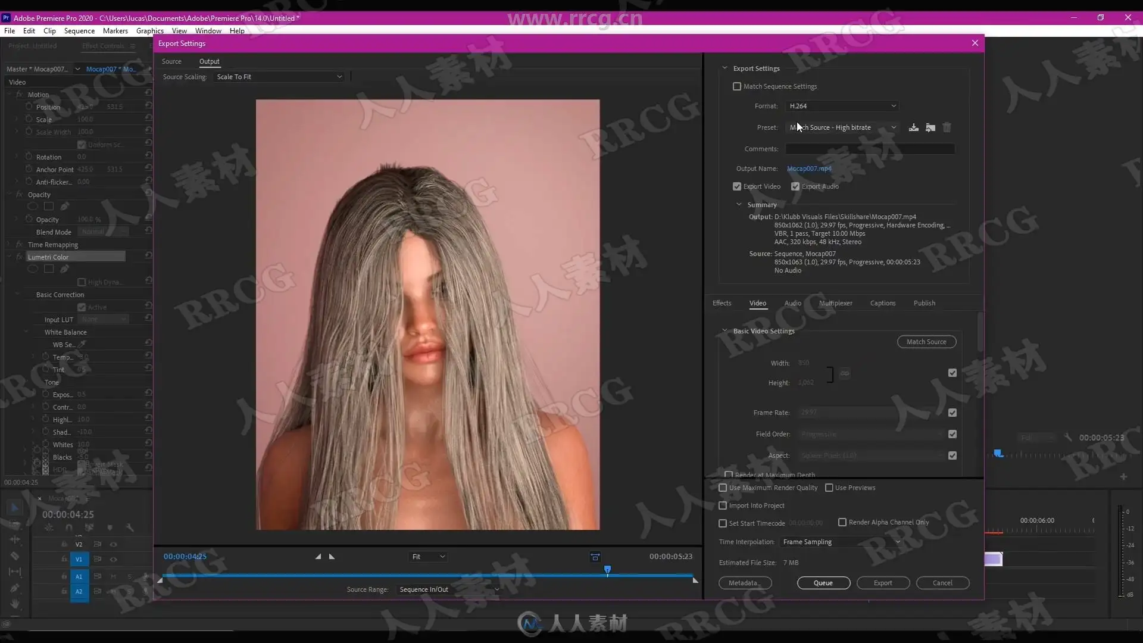1143x643 pixels.
Task: Open the Source Scaling dropdown
Action: [279, 77]
